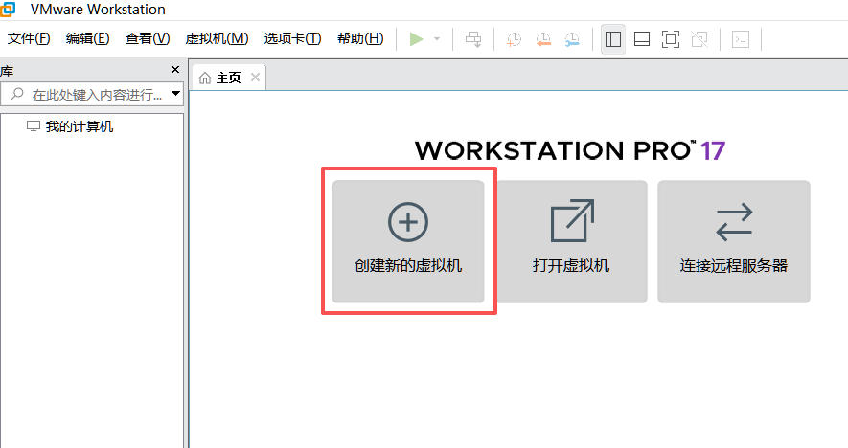
Task: Open the power options dropdown arrow
Action: click(437, 39)
